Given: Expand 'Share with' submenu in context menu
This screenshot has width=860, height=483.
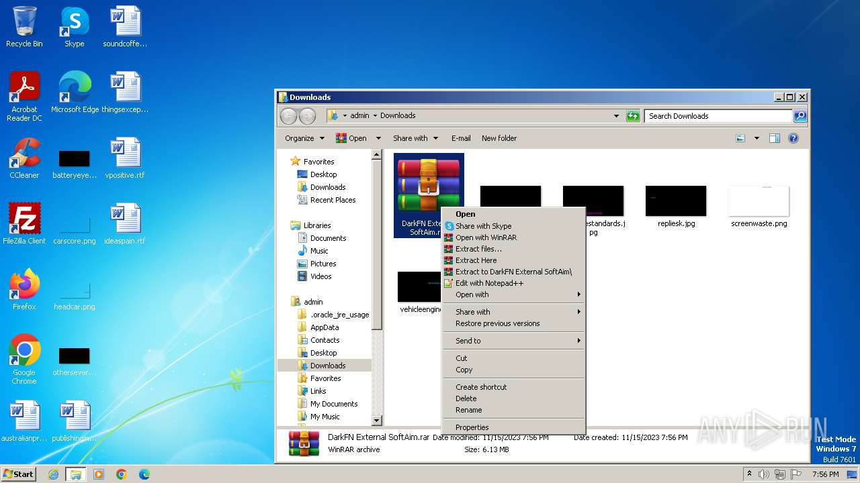Looking at the screenshot, I should coord(513,312).
